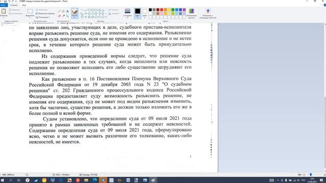
Task: Open the Edge browser taskbar icon
Action: tap(95, 180)
